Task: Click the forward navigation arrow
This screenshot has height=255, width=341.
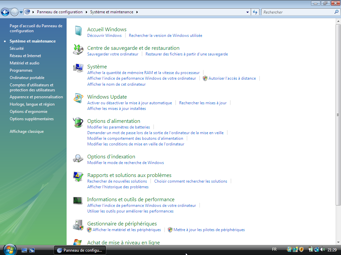Action: pyautogui.click(x=14, y=12)
